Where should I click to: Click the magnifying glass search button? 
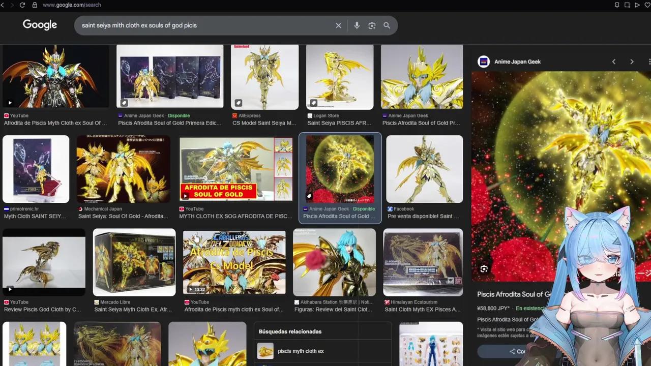[x=387, y=25]
